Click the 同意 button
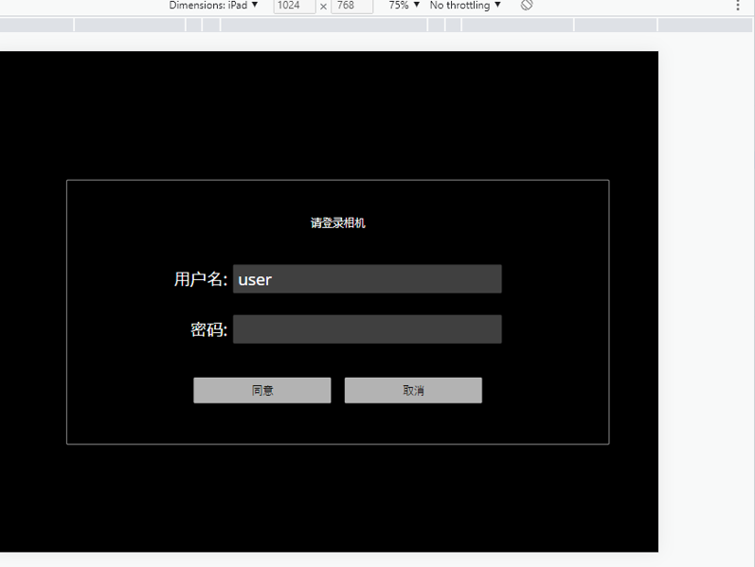The height and width of the screenshot is (567, 755). [262, 390]
